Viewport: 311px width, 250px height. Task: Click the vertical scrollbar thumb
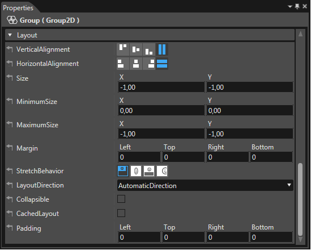pyautogui.click(x=300, y=199)
